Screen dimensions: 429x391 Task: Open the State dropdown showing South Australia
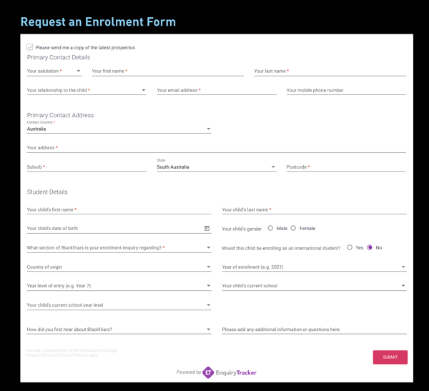217,167
